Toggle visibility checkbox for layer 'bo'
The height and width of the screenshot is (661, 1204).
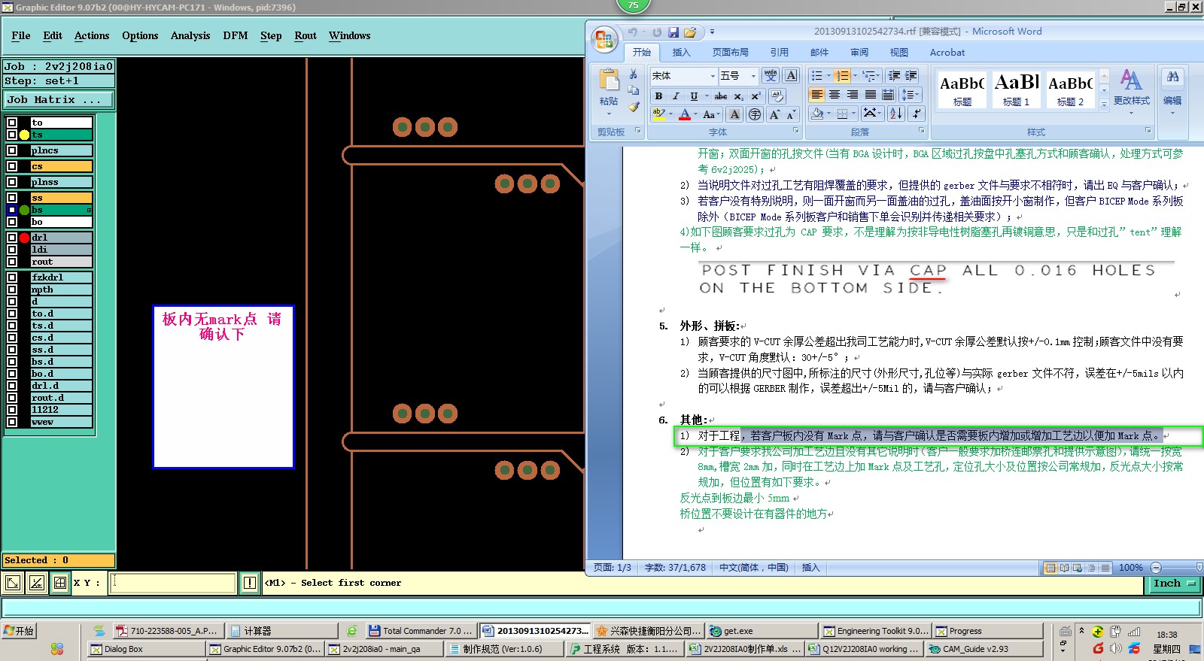pyautogui.click(x=12, y=222)
